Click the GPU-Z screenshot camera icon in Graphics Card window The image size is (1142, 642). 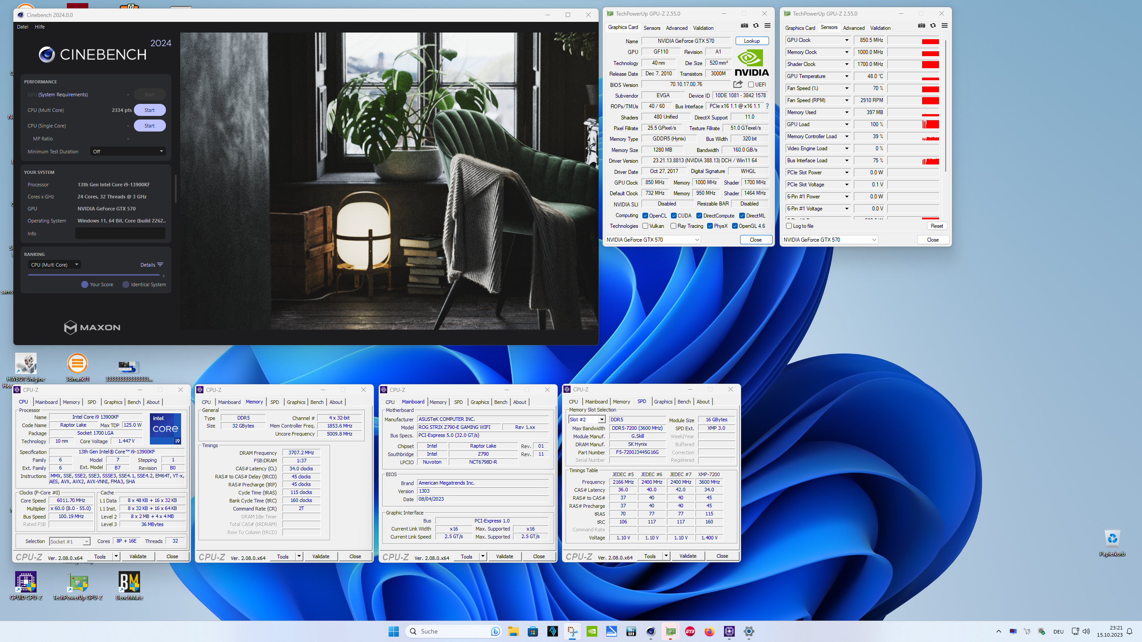pos(744,26)
